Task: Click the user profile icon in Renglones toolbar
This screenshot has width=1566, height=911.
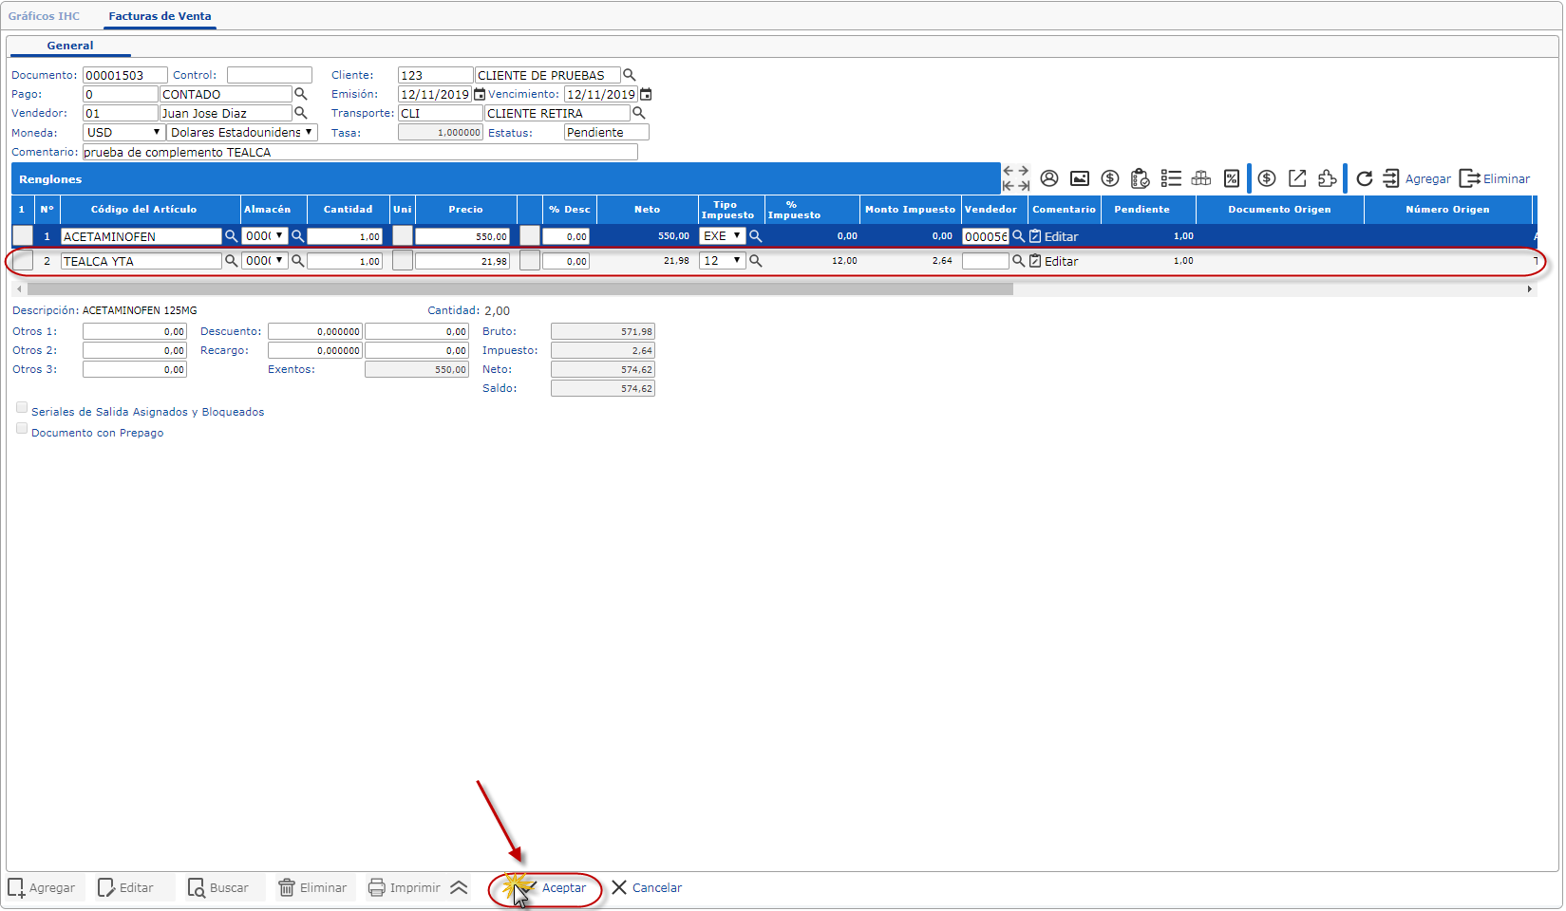Action: point(1049,178)
